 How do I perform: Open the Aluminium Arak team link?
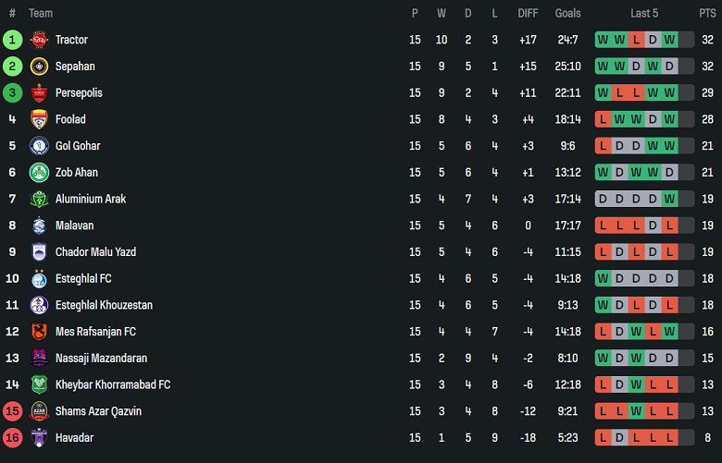[x=91, y=200]
